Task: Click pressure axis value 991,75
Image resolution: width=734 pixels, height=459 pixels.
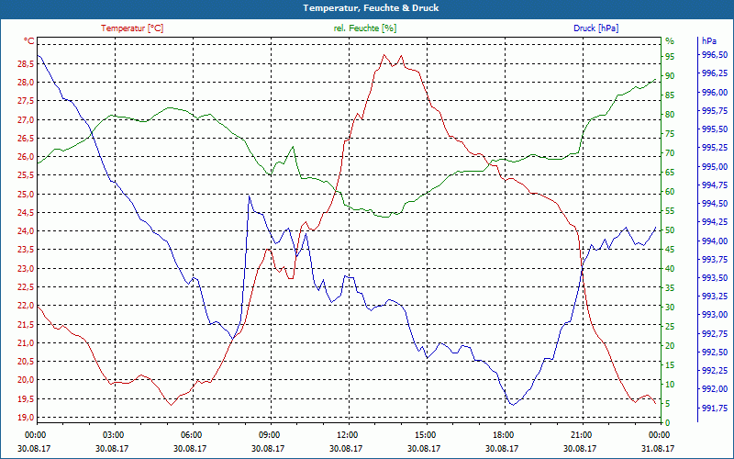Action: click(715, 409)
